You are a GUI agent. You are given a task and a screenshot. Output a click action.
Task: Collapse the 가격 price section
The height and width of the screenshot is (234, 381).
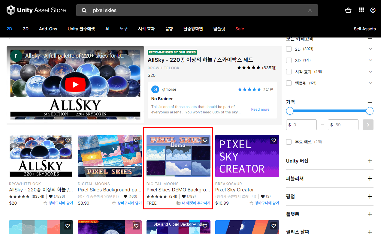coord(370,102)
